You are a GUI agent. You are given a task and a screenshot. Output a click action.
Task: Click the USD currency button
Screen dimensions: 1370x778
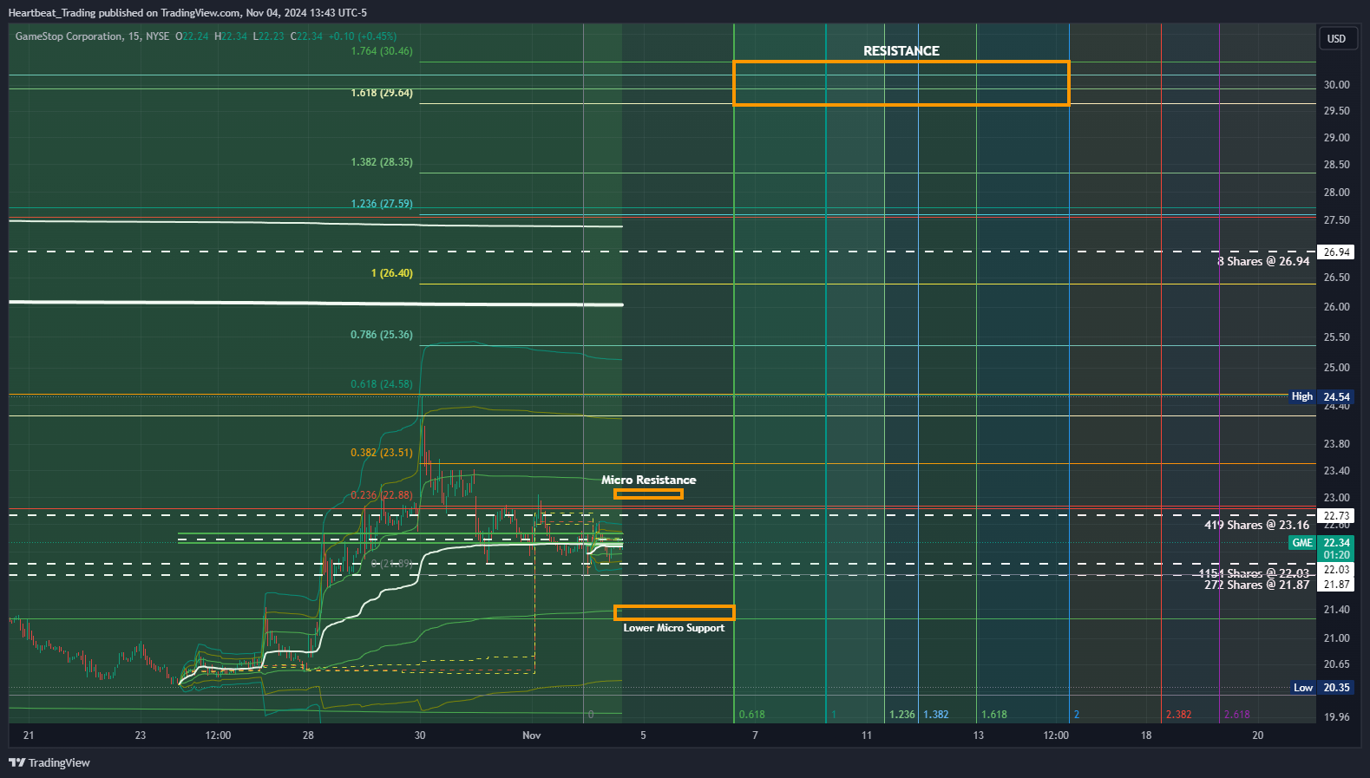(1336, 38)
